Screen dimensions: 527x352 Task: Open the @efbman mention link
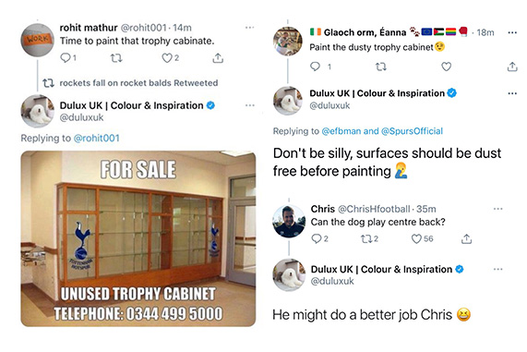coord(341,131)
